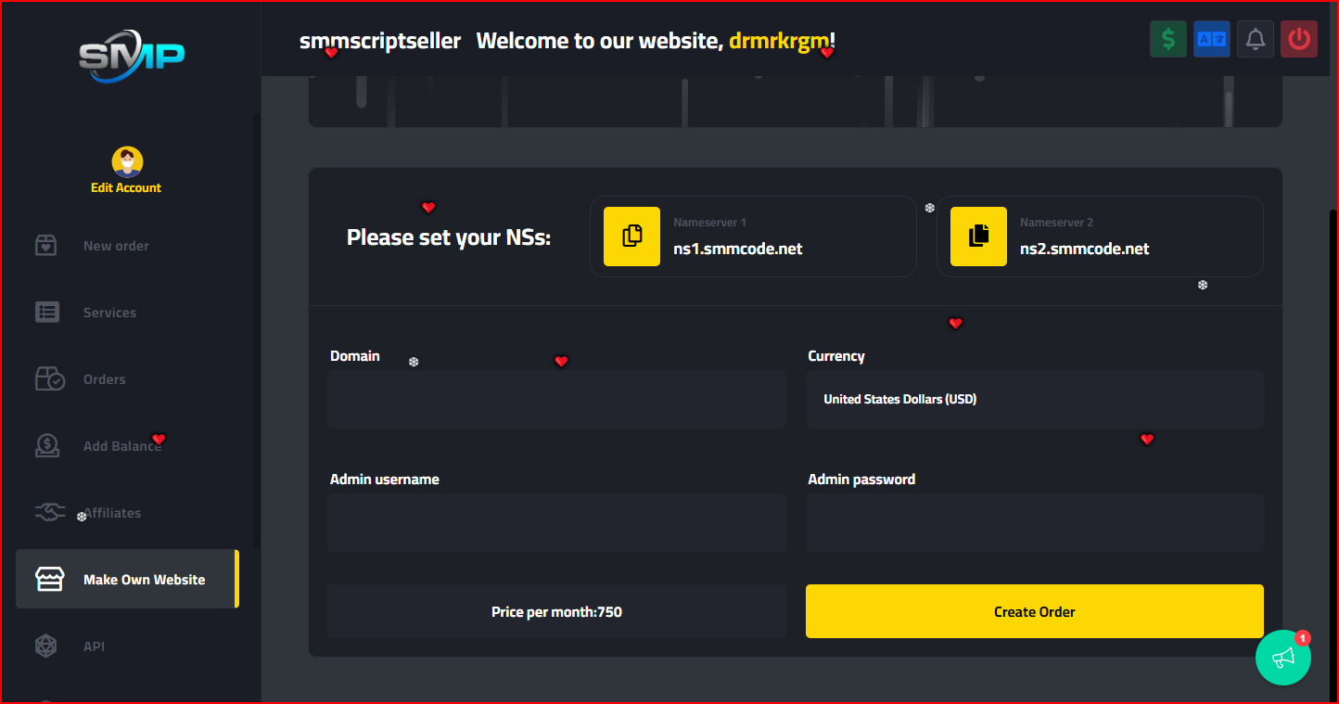Click the Admin username field

556,522
